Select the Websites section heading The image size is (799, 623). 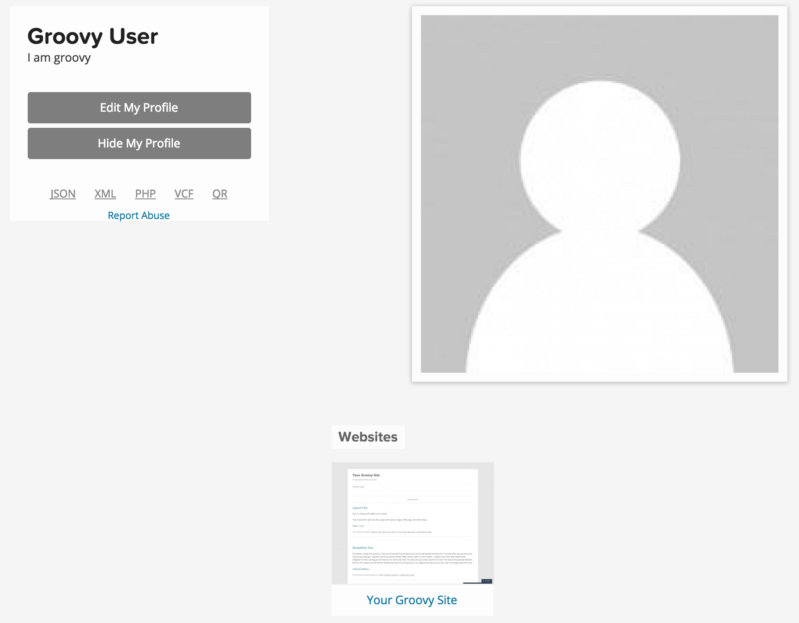tap(368, 437)
